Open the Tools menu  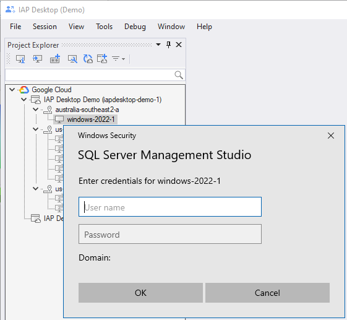pos(104,27)
